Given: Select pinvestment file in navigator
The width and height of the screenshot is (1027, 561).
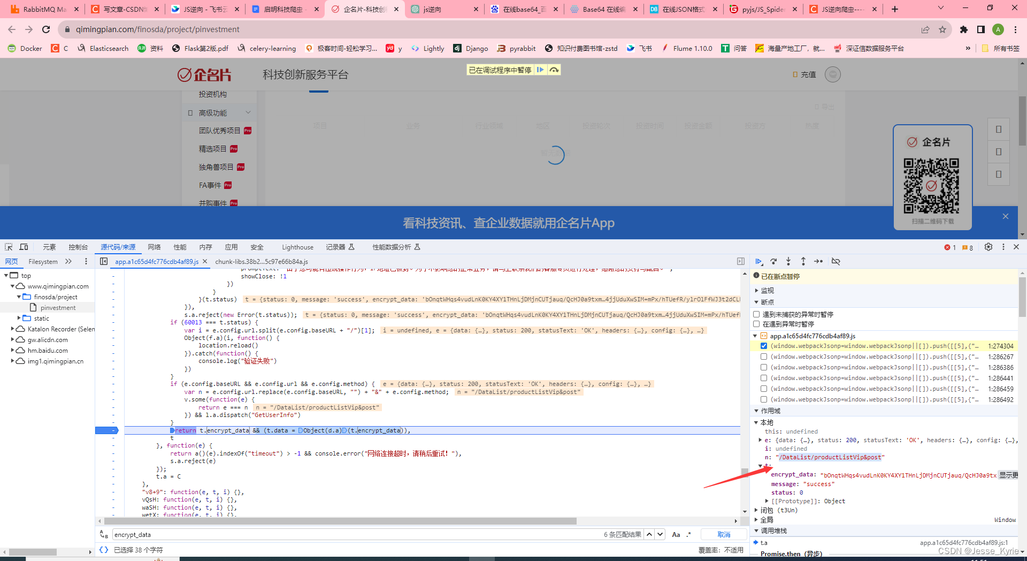Looking at the screenshot, I should click(58, 307).
